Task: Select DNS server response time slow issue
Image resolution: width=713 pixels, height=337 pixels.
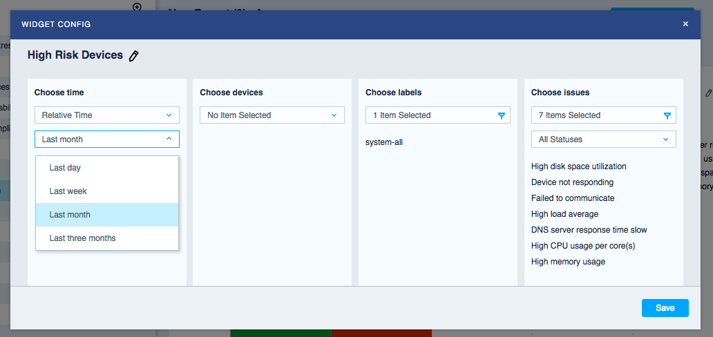Action: 589,230
